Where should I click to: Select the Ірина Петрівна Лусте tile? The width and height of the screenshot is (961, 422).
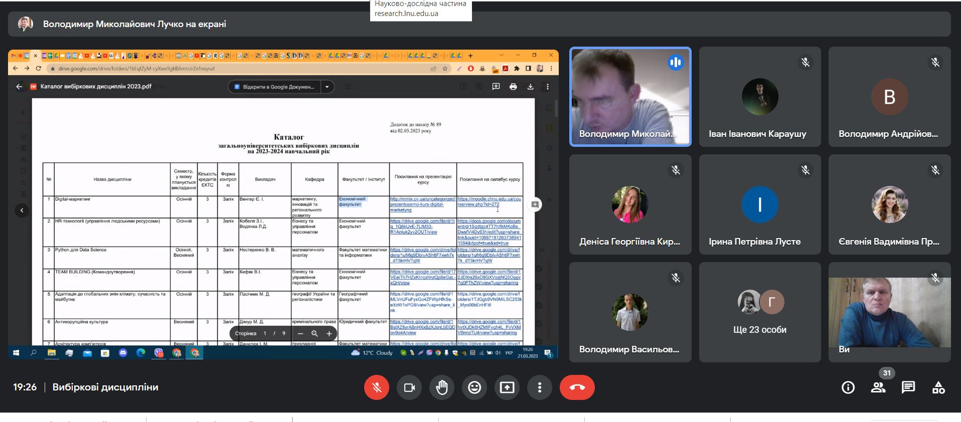760,204
